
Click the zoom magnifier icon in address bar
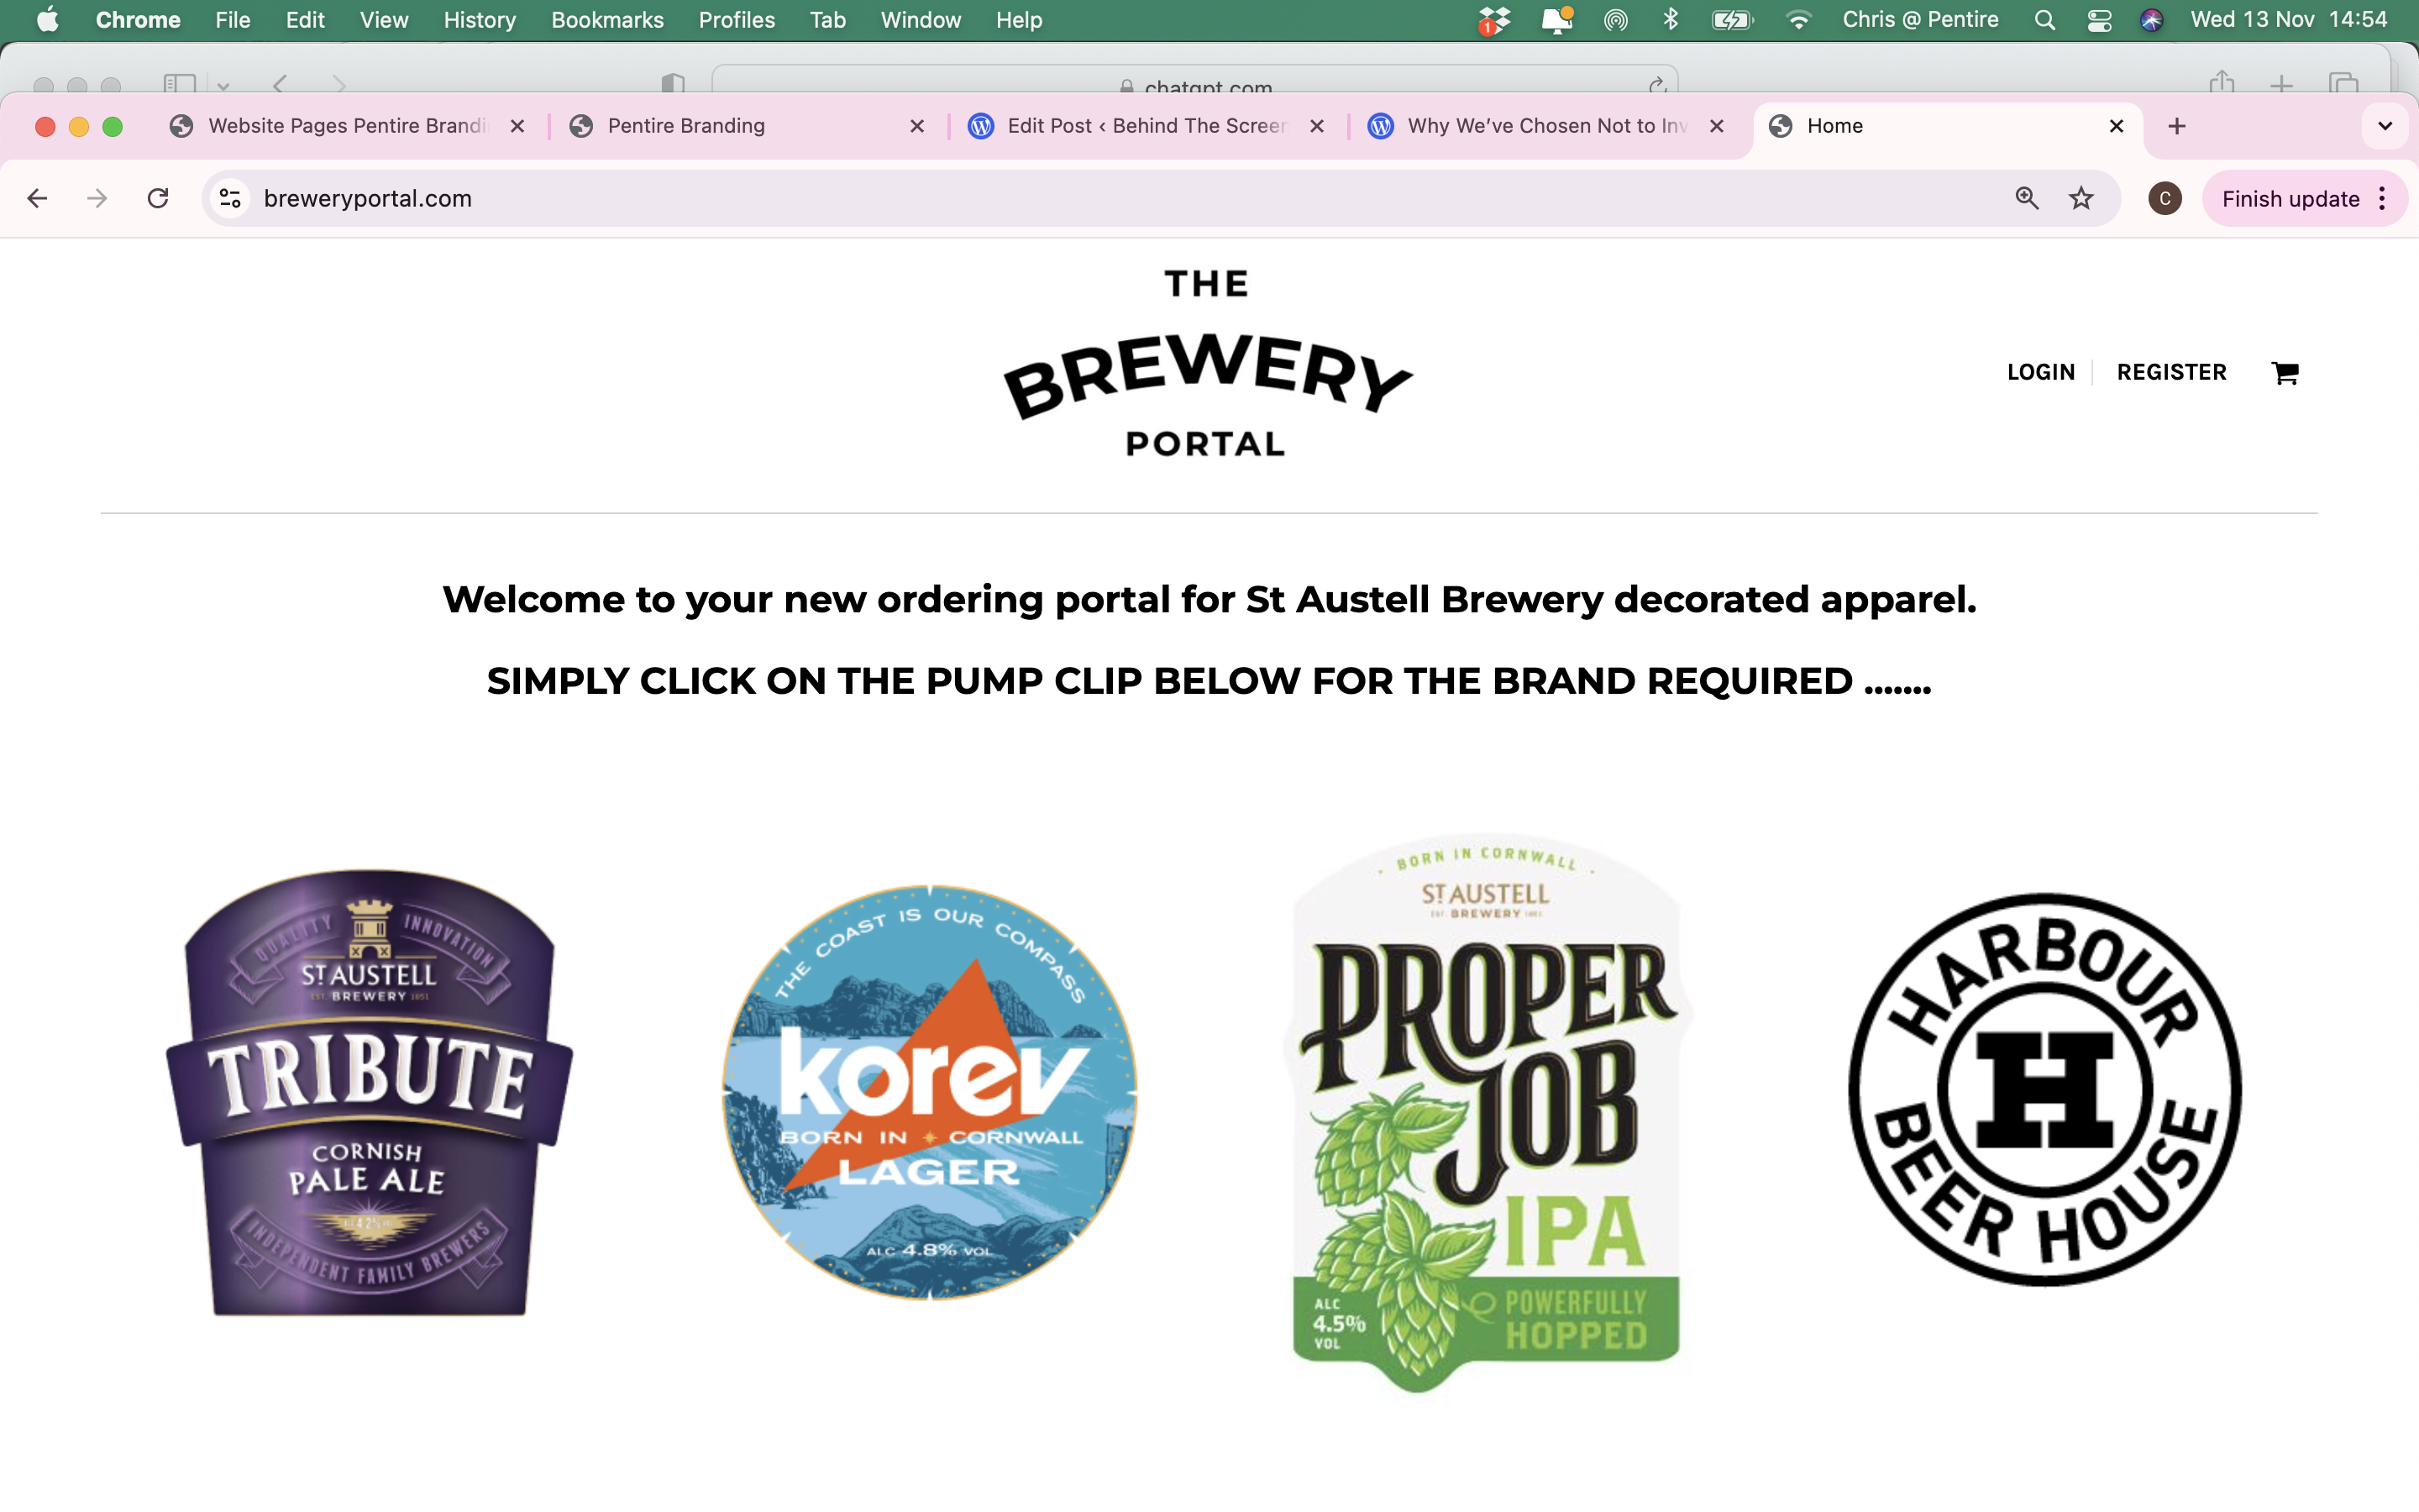click(x=2026, y=199)
